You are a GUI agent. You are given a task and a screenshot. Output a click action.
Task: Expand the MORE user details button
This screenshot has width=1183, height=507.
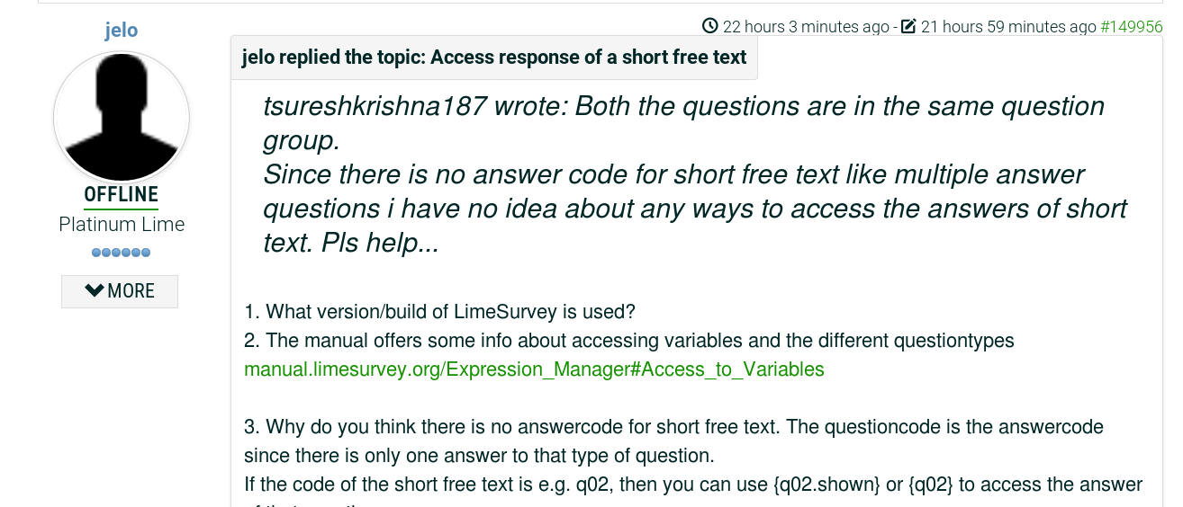120,291
